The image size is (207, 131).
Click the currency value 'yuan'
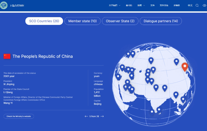97,76
